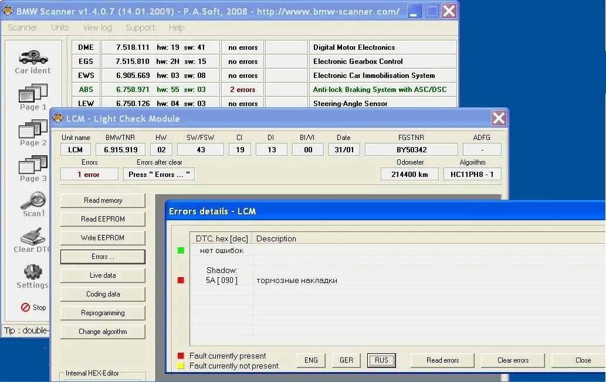The image size is (606, 382).
Task: Click the '1 error' field
Action: pos(89,175)
